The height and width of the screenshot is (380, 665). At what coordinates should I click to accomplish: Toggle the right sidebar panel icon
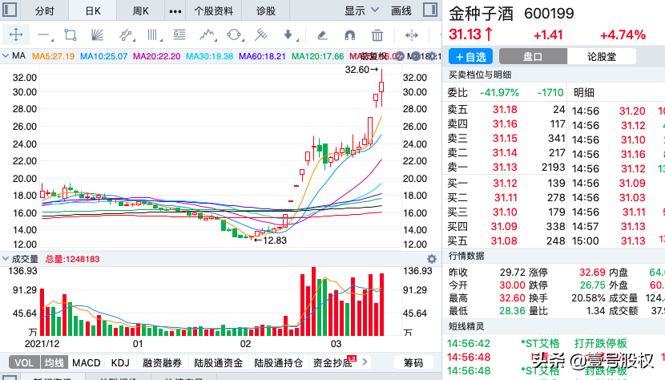(x=430, y=10)
